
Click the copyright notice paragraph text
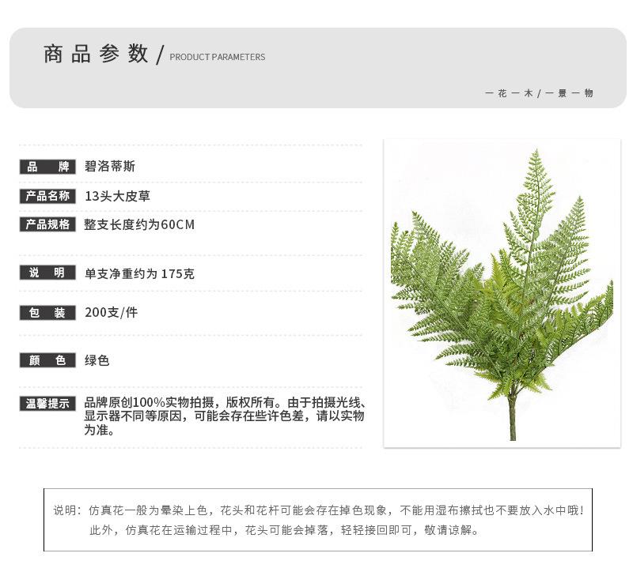pos(225,416)
